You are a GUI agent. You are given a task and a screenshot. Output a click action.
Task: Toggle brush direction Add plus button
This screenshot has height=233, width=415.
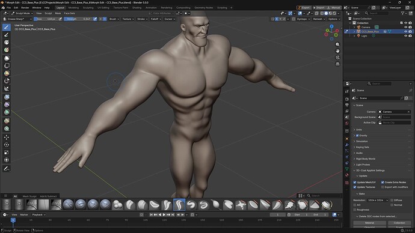click(100, 19)
